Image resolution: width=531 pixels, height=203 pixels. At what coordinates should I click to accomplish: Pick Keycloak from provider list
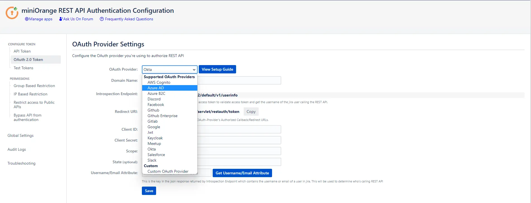click(169, 138)
